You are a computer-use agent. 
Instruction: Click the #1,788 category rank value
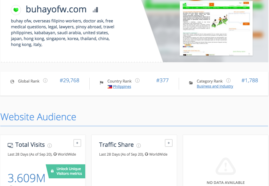point(250,80)
